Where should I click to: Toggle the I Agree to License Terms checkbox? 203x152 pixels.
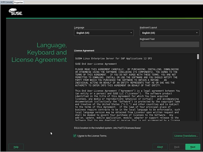(74, 136)
